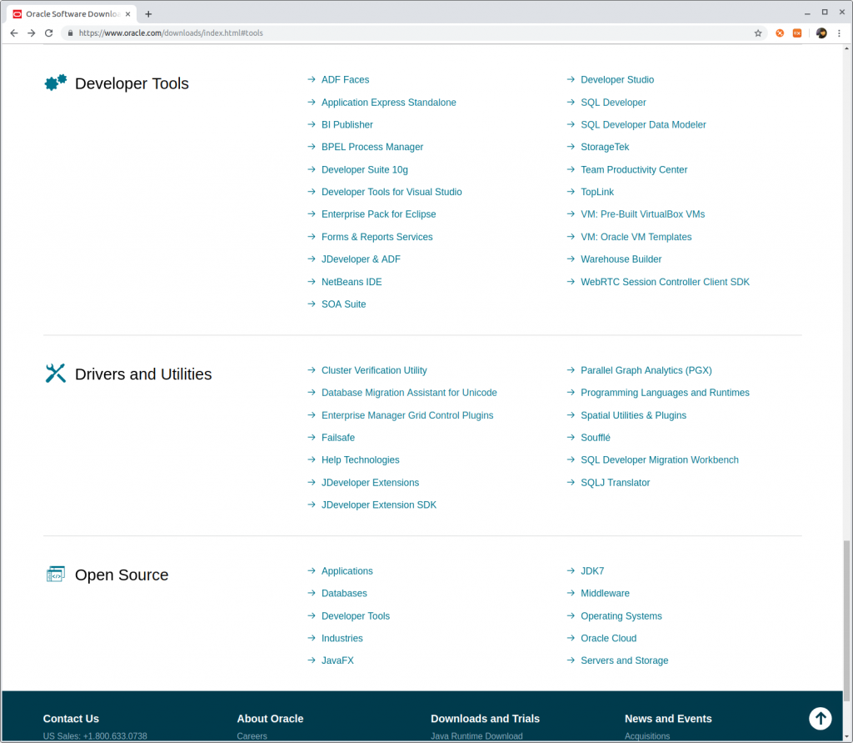Image resolution: width=853 pixels, height=743 pixels.
Task: Open the StorageTek link
Action: tap(605, 147)
